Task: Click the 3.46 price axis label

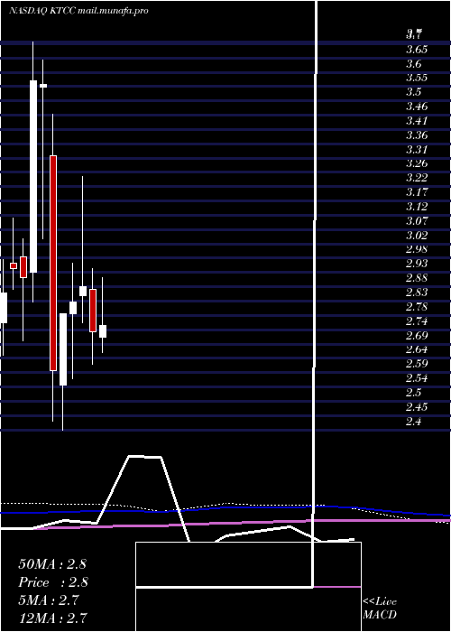Action: click(417, 107)
